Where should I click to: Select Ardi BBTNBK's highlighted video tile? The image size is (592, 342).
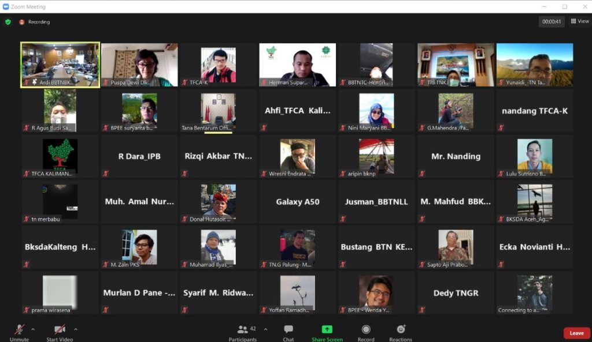(60, 65)
